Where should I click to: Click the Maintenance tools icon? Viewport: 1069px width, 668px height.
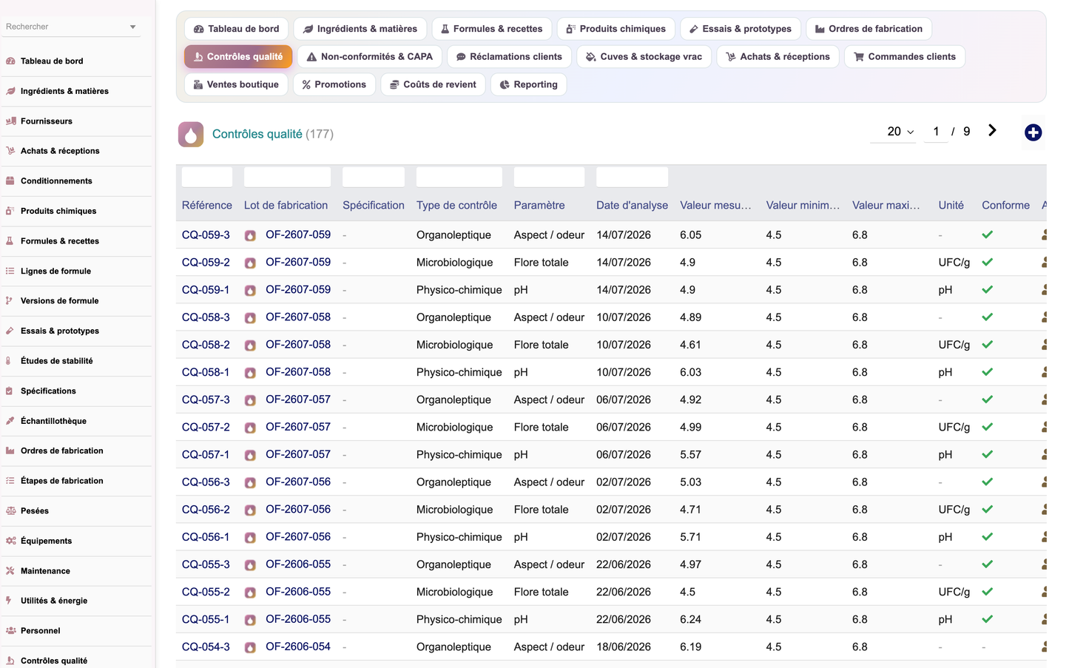point(10,571)
